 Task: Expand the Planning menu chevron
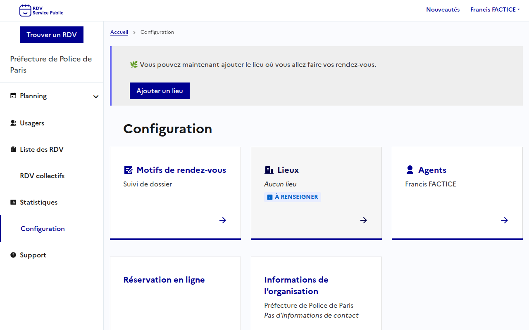[96, 97]
